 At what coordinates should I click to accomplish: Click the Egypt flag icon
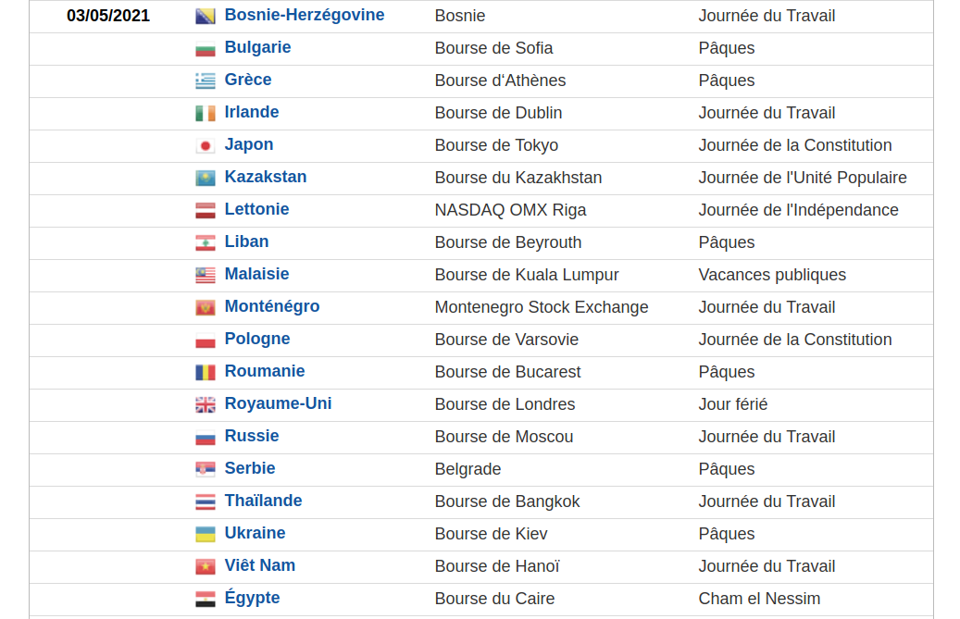(x=205, y=600)
